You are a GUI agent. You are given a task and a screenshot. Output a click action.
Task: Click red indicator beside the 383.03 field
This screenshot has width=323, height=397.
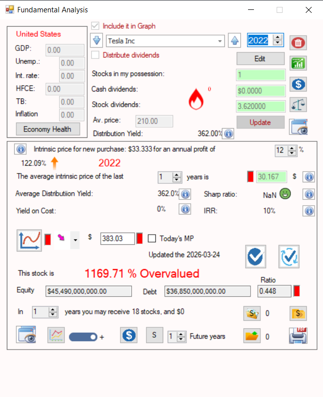[140, 238]
